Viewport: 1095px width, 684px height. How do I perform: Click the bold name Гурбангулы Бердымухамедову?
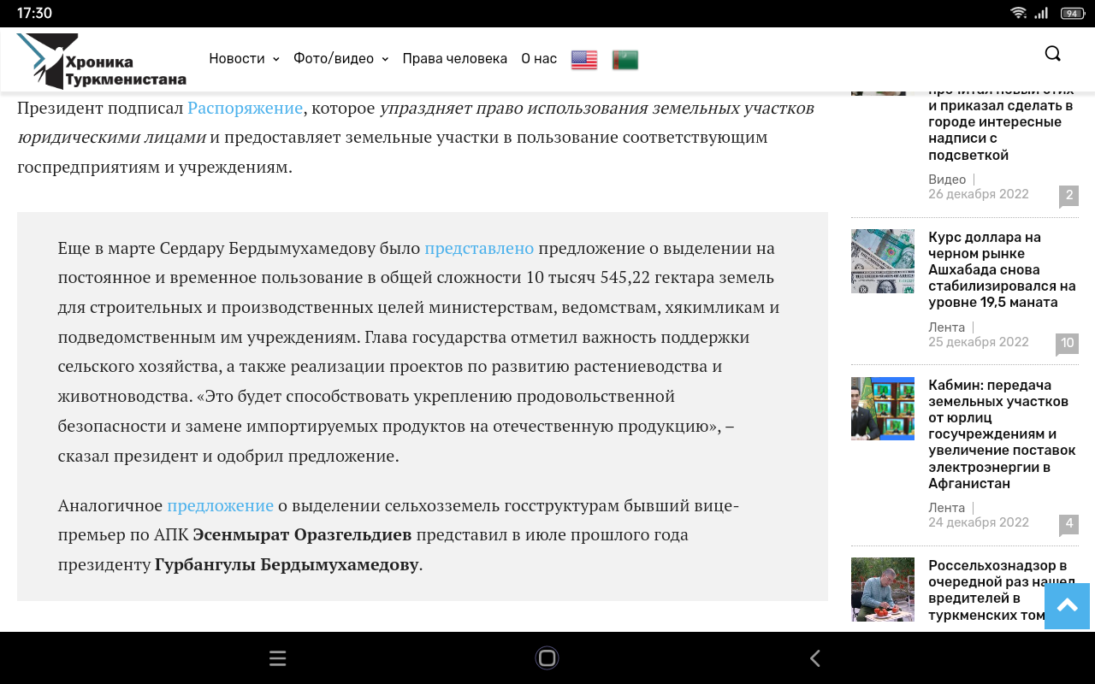tap(287, 565)
